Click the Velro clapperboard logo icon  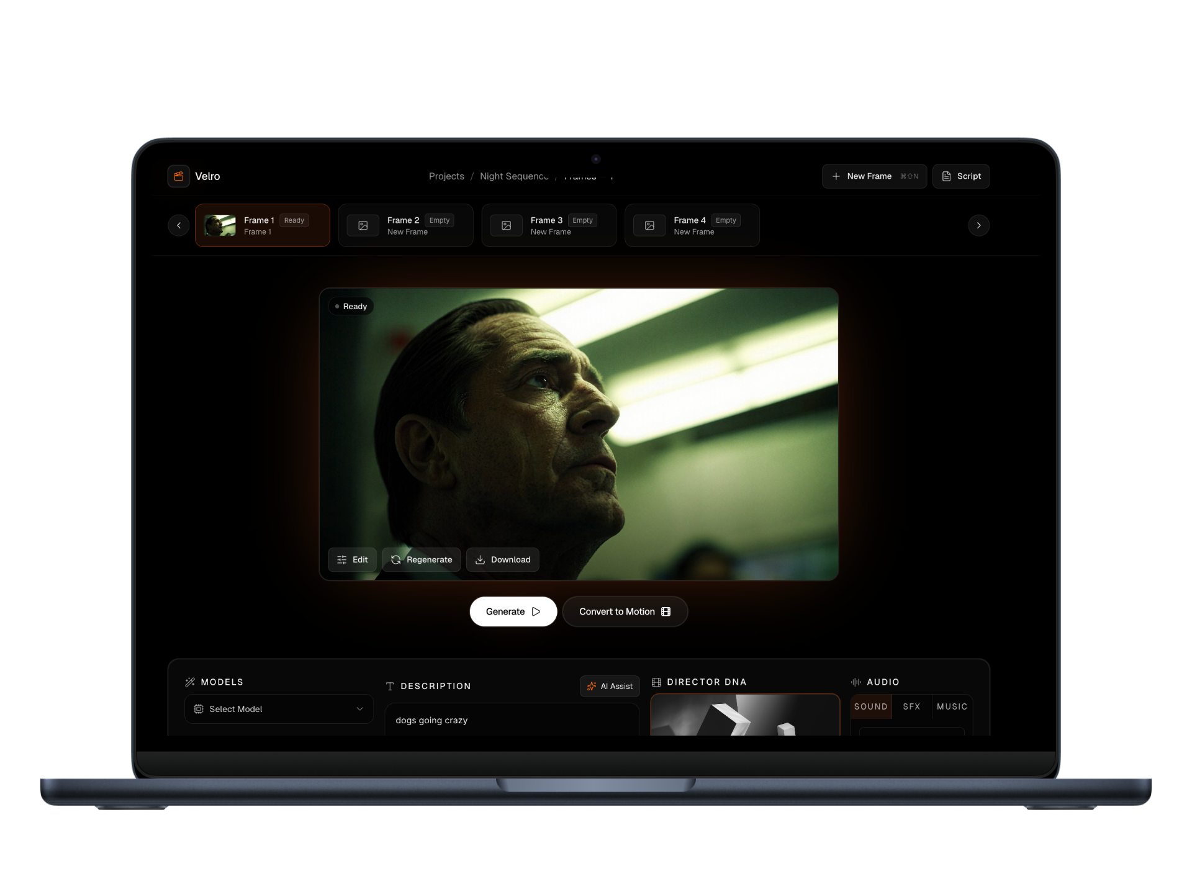(x=178, y=176)
